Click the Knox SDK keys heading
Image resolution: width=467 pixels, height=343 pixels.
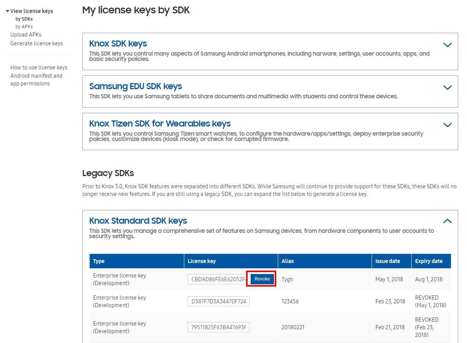point(118,44)
